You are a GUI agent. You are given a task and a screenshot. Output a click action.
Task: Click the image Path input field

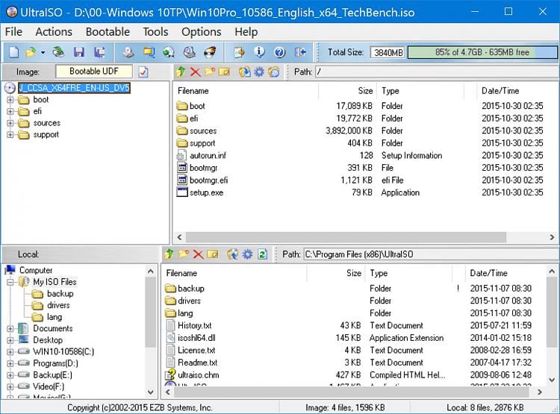[x=437, y=72]
